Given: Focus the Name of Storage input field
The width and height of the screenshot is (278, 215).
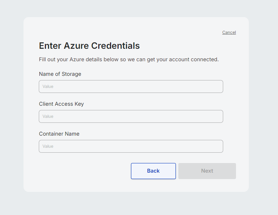Looking at the screenshot, I should click(131, 86).
